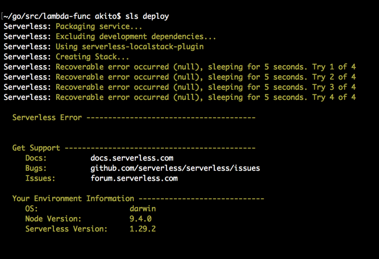Click the 'Serverless Version:' label
The height and width of the screenshot is (259, 379).
[x=66, y=229]
